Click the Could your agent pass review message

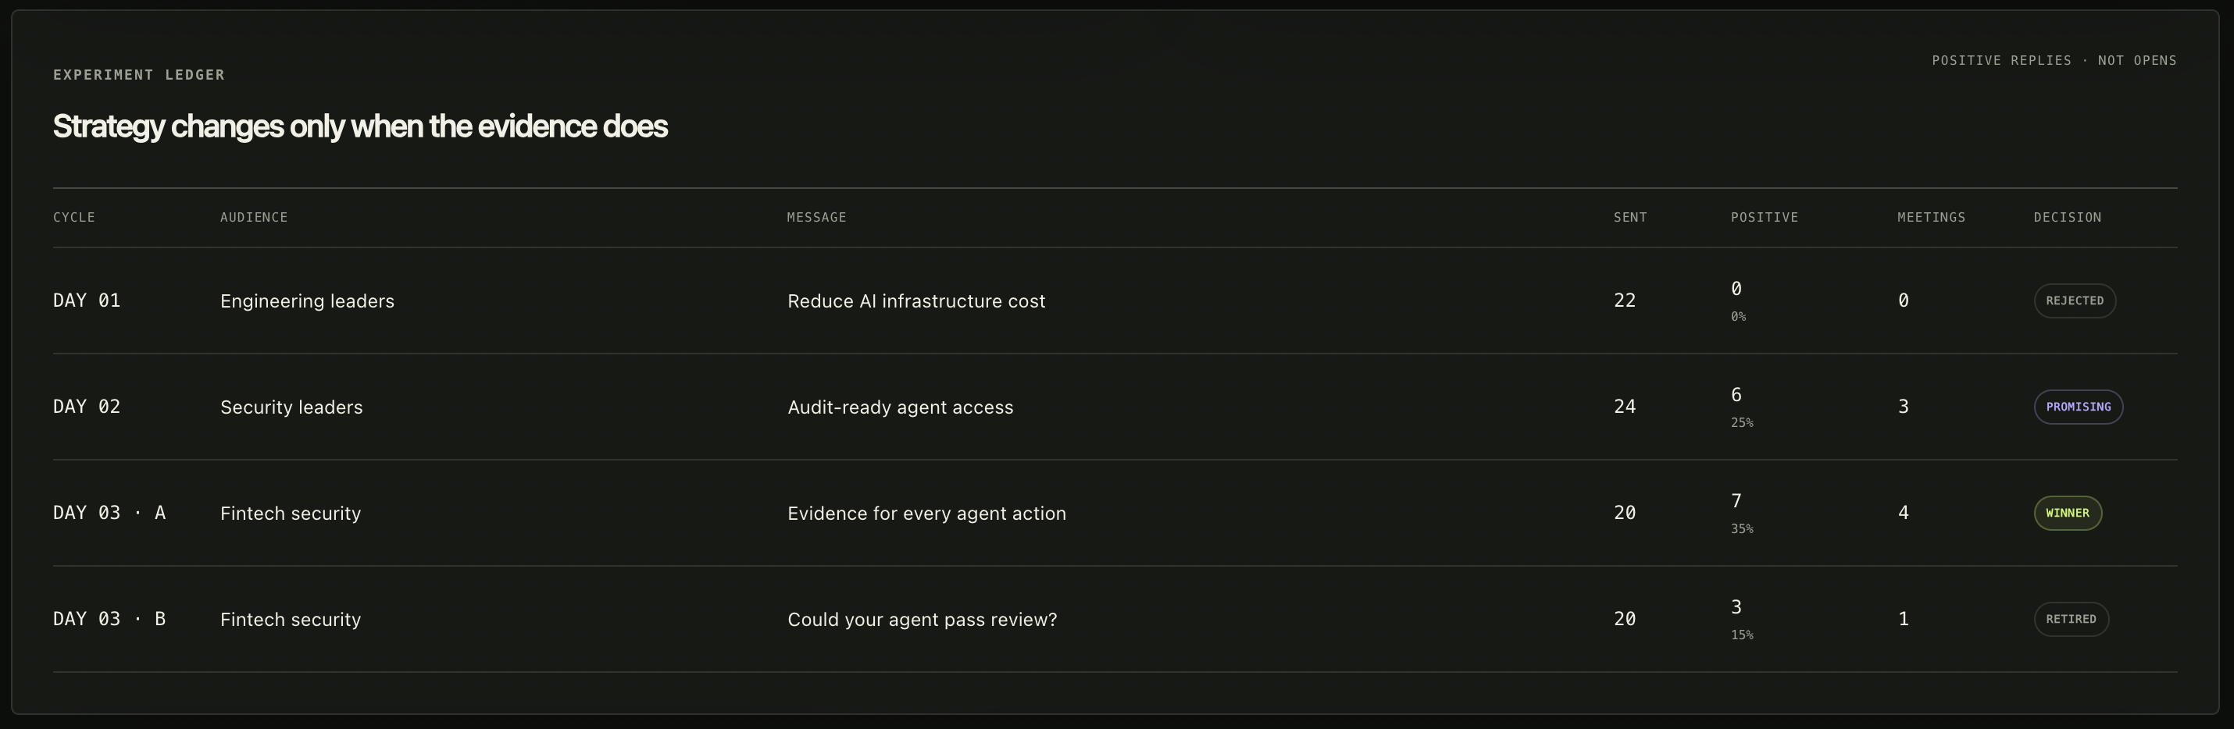tap(922, 620)
